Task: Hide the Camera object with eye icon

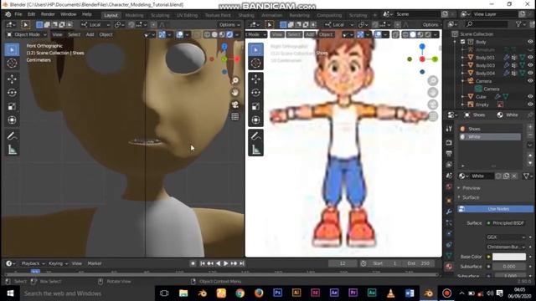Action: [x=530, y=81]
